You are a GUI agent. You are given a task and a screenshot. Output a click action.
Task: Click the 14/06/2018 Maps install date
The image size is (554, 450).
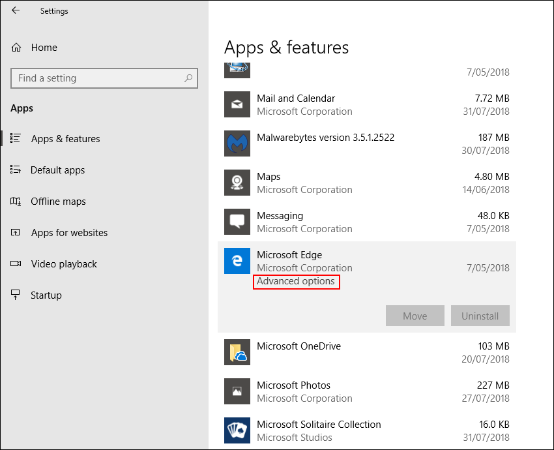486,190
